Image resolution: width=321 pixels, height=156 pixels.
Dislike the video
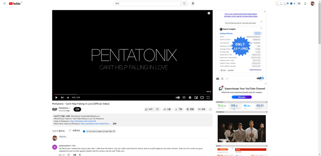click(x=157, y=109)
